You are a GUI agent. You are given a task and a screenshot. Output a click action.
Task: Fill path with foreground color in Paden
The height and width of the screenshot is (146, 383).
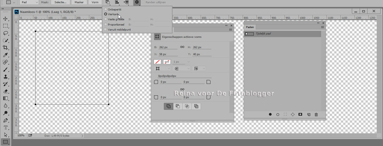point(270,114)
